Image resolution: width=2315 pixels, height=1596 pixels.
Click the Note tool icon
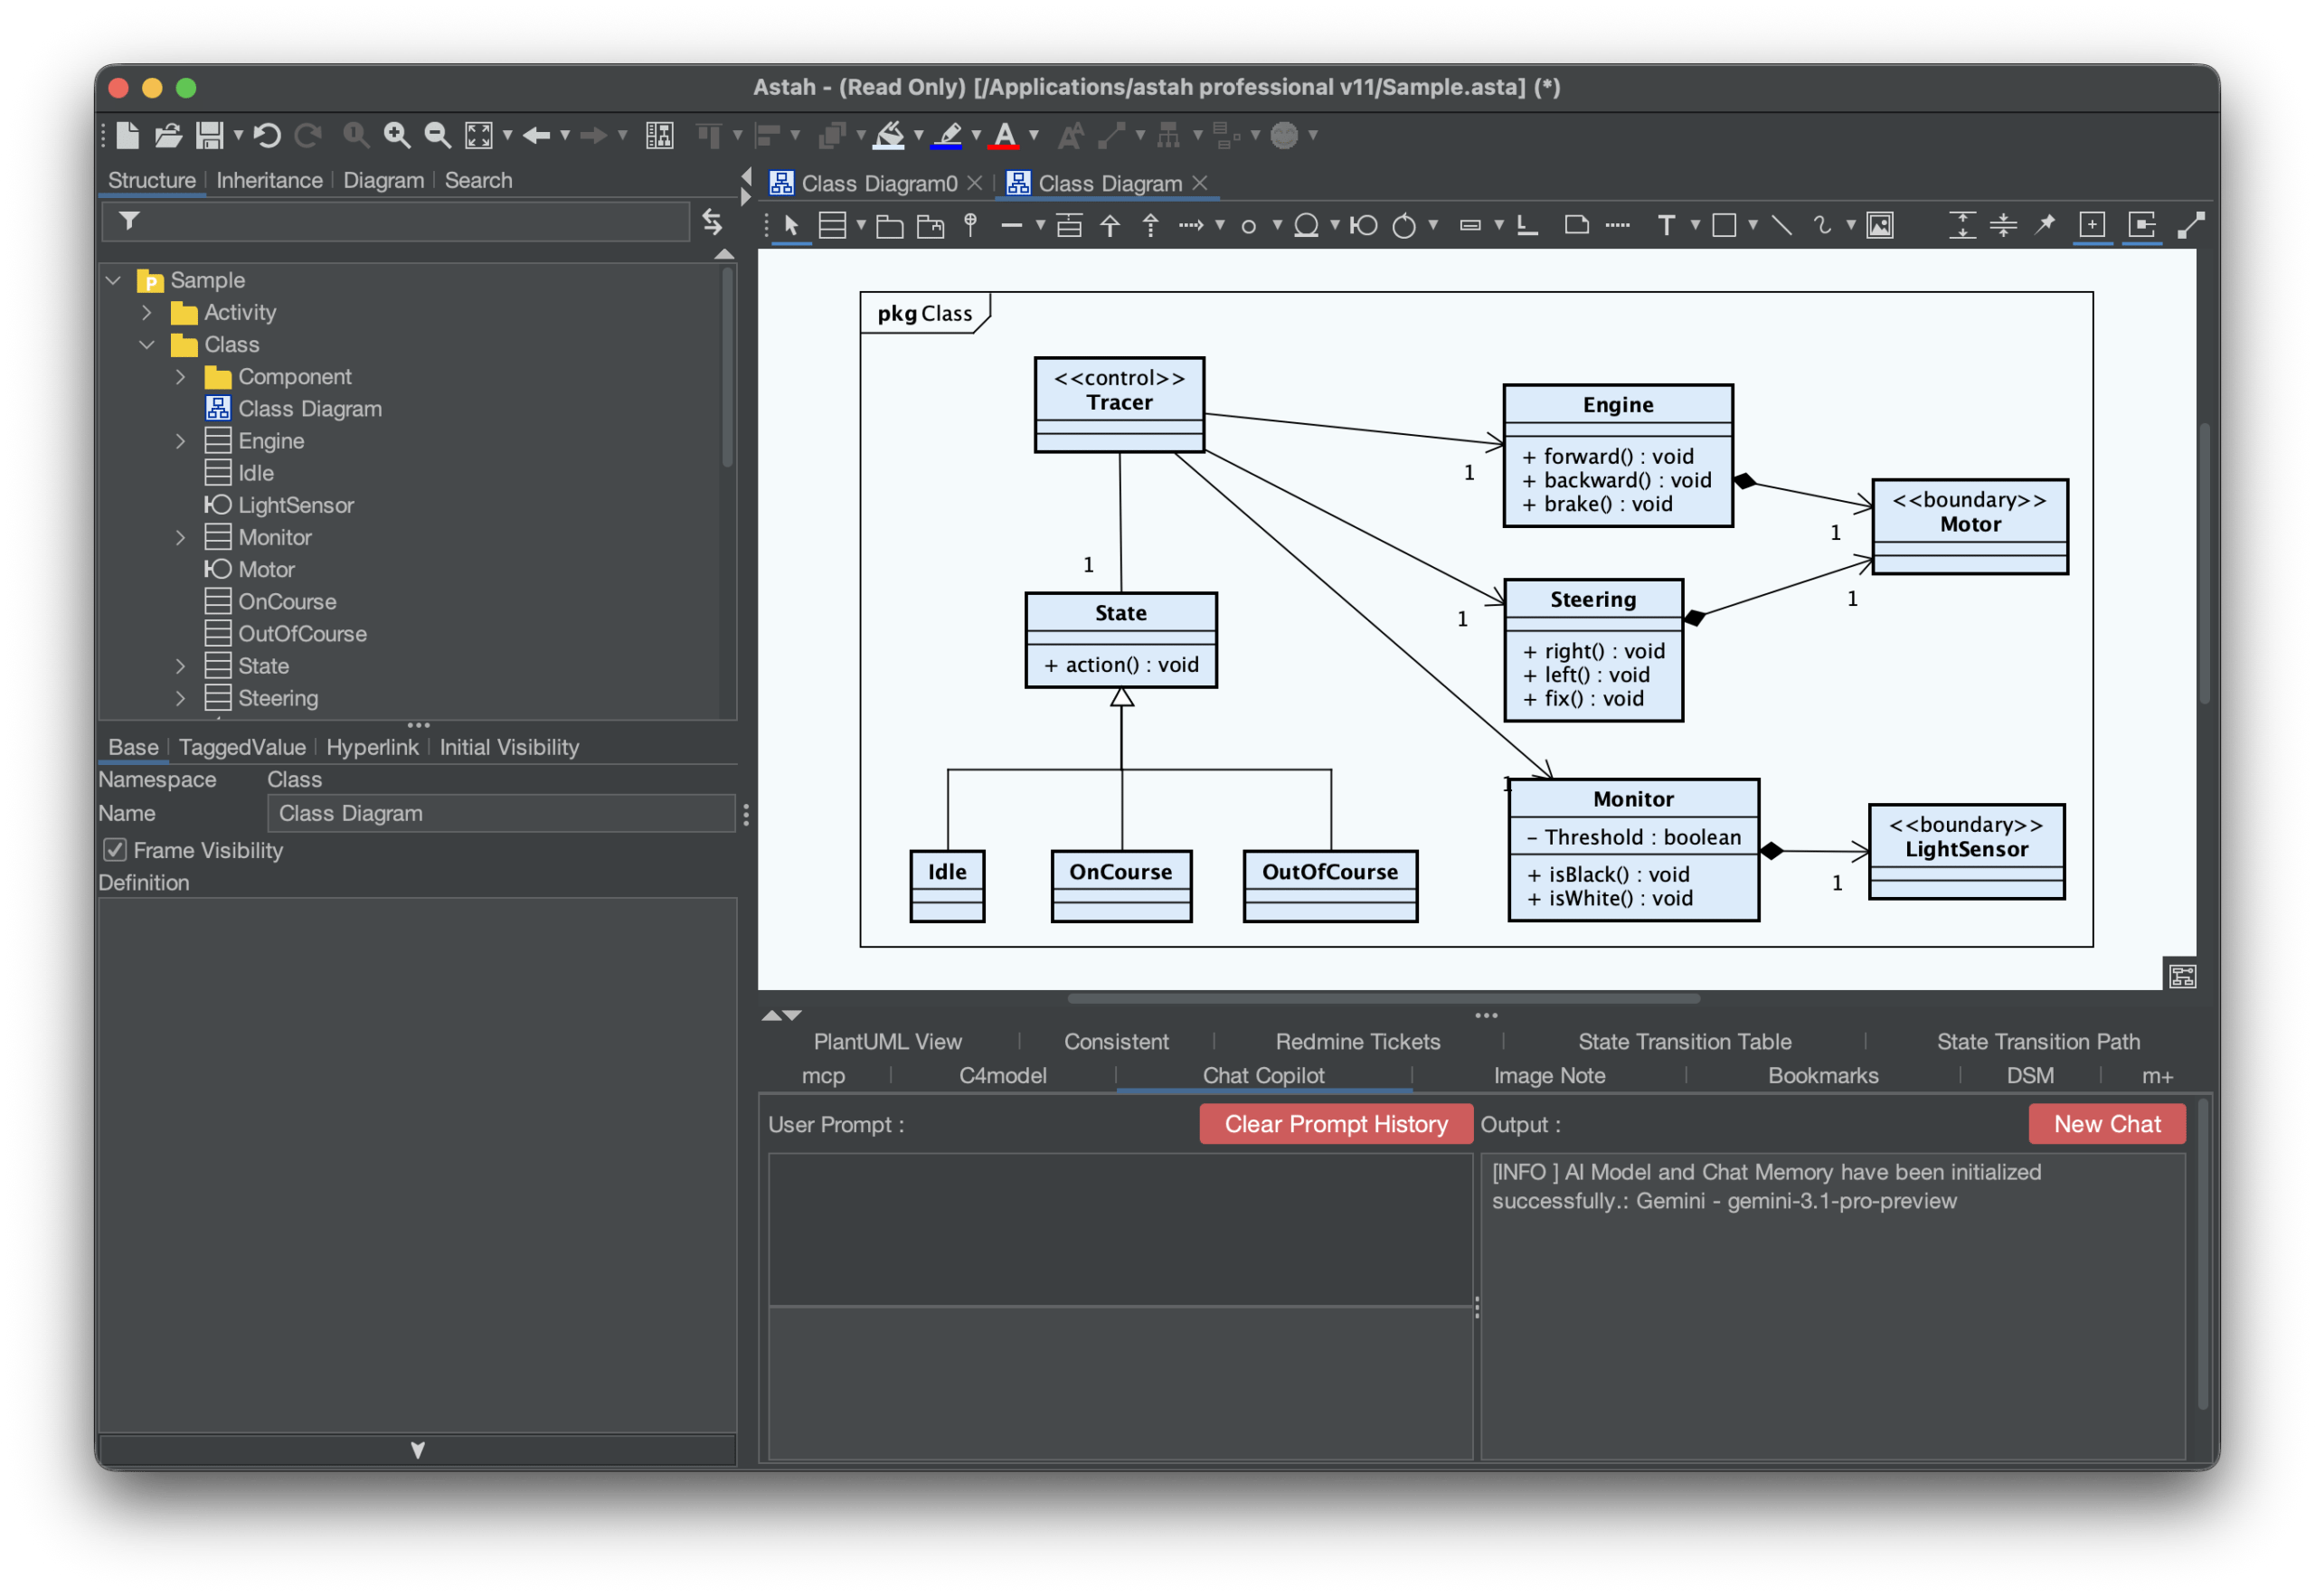tap(1576, 224)
